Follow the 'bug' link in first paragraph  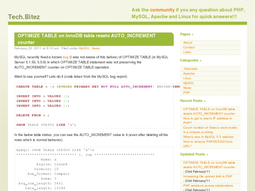(x=66, y=57)
